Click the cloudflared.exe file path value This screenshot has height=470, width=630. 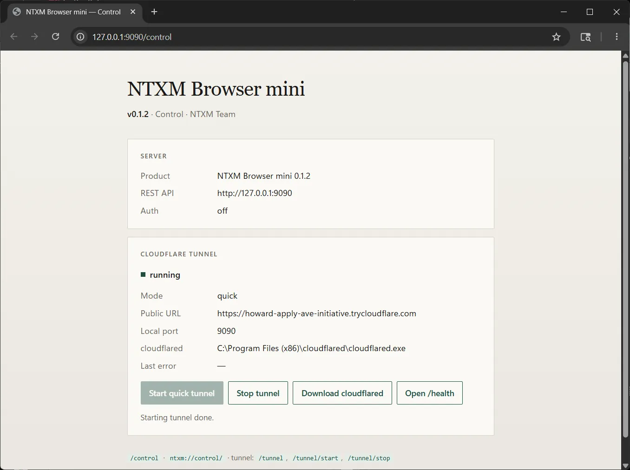point(311,348)
